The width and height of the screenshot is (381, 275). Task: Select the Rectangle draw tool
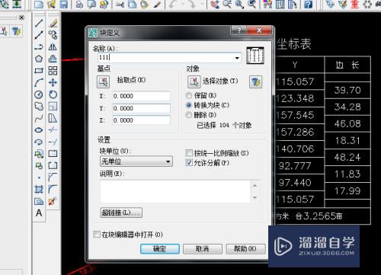pos(39,71)
